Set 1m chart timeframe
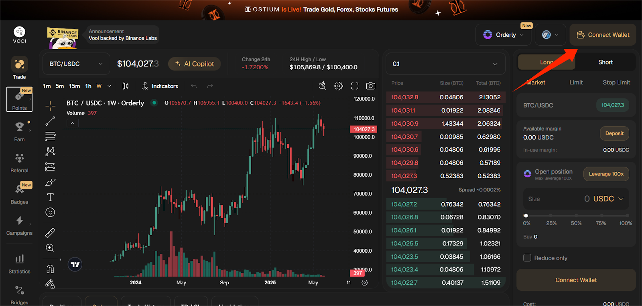 tap(47, 86)
